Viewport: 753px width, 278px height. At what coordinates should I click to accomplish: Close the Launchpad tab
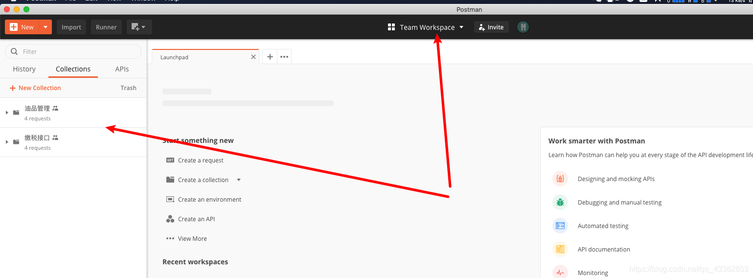point(253,57)
